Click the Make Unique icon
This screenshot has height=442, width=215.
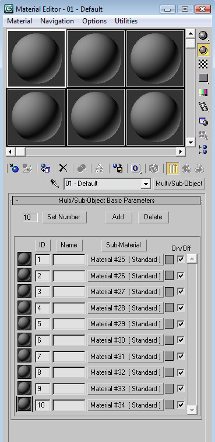pyautogui.click(x=99, y=168)
